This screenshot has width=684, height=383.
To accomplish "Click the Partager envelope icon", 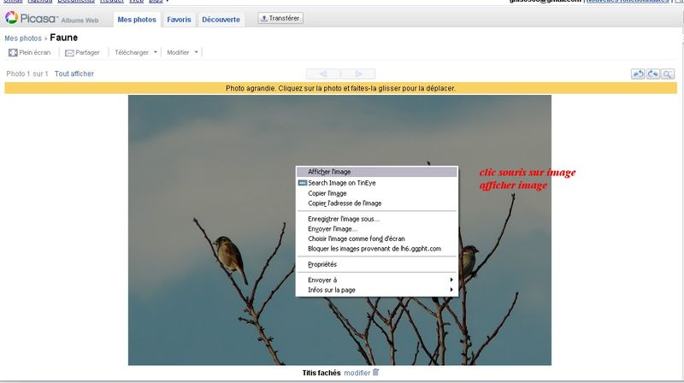I will coord(69,53).
